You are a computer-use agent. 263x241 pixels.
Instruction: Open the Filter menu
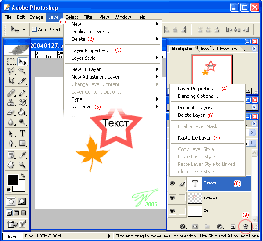(x=89, y=17)
